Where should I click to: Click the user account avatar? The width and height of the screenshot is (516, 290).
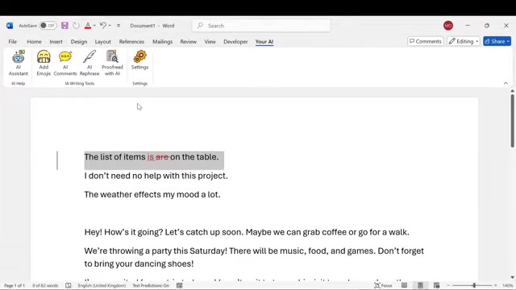pos(448,26)
